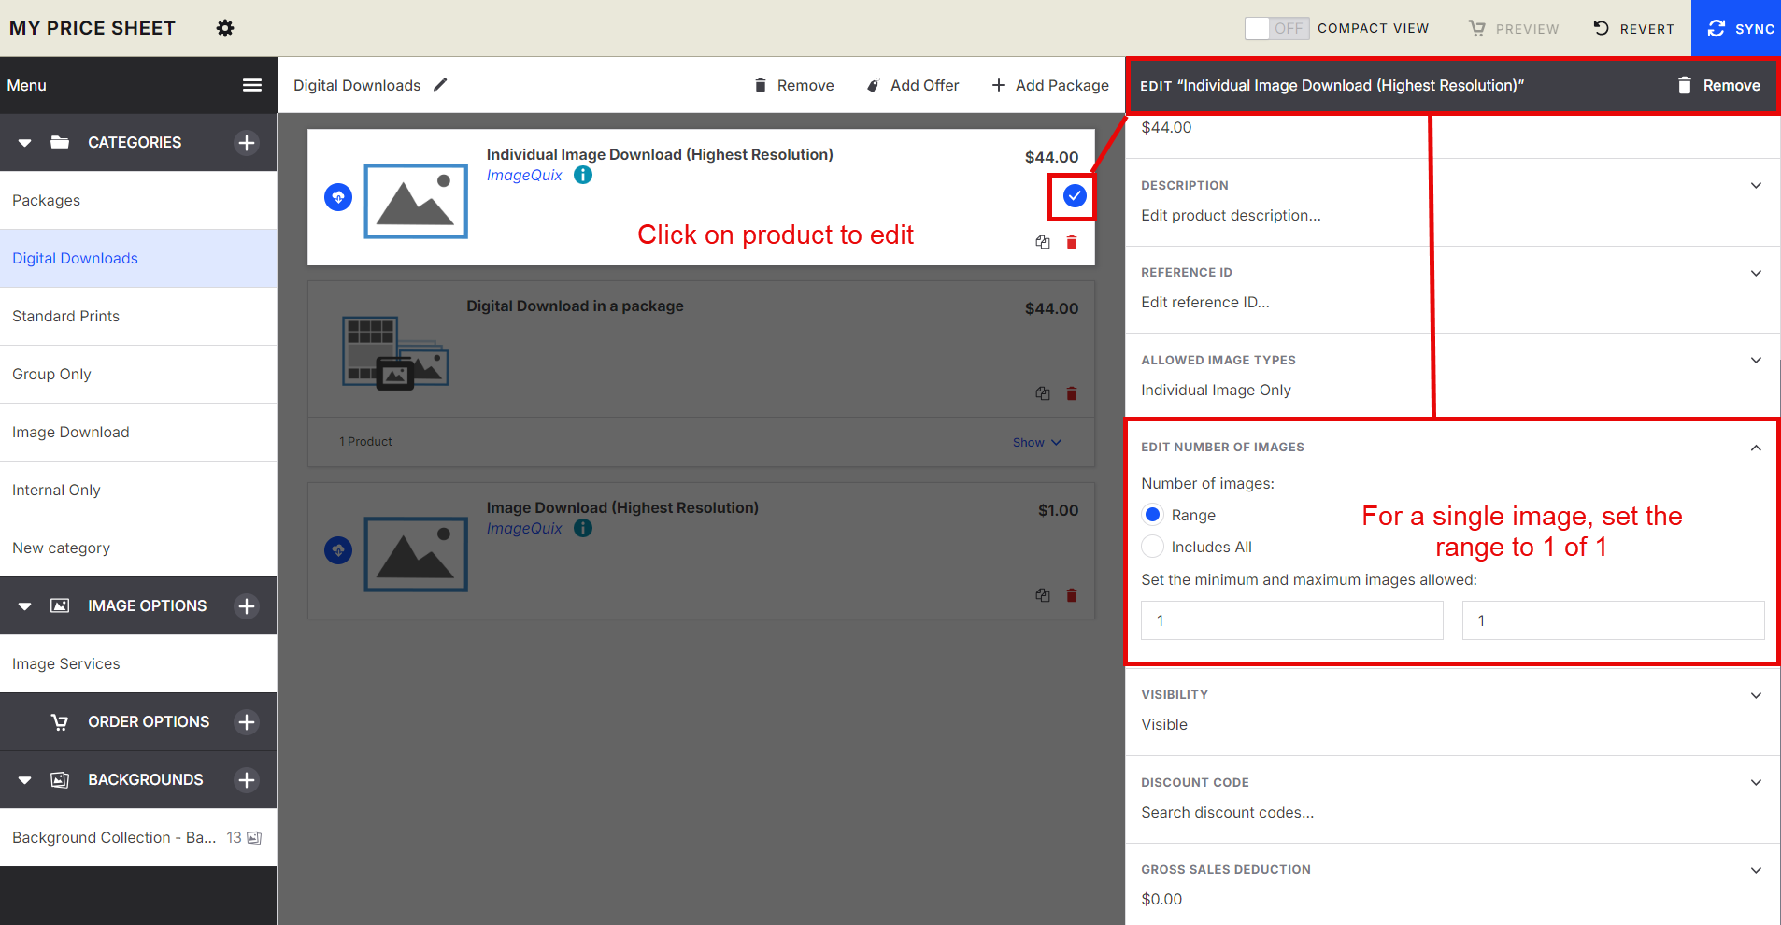Select Digital Downloads category

[x=138, y=259]
